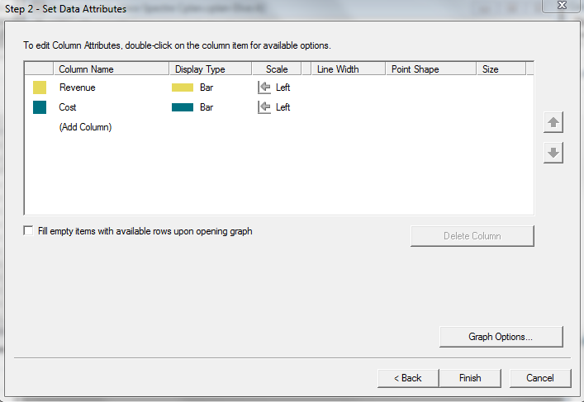Click the move column down arrow button

pyautogui.click(x=553, y=153)
